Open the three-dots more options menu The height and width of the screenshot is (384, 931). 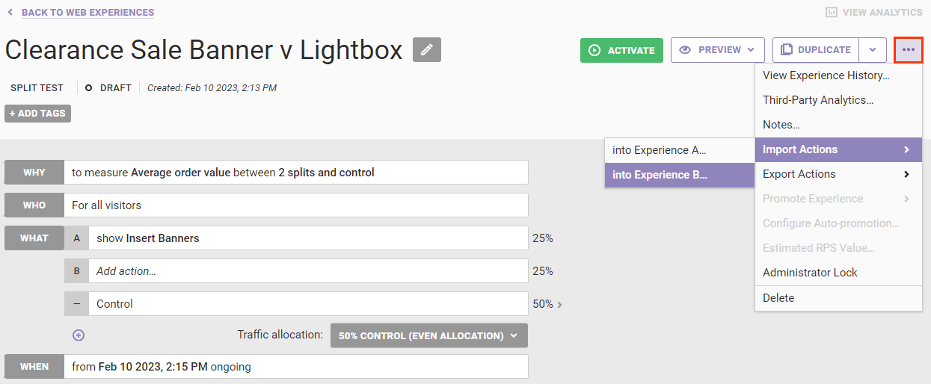909,50
